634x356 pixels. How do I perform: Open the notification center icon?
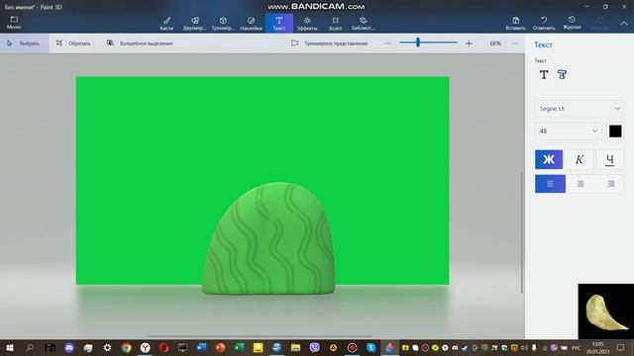[621, 347]
